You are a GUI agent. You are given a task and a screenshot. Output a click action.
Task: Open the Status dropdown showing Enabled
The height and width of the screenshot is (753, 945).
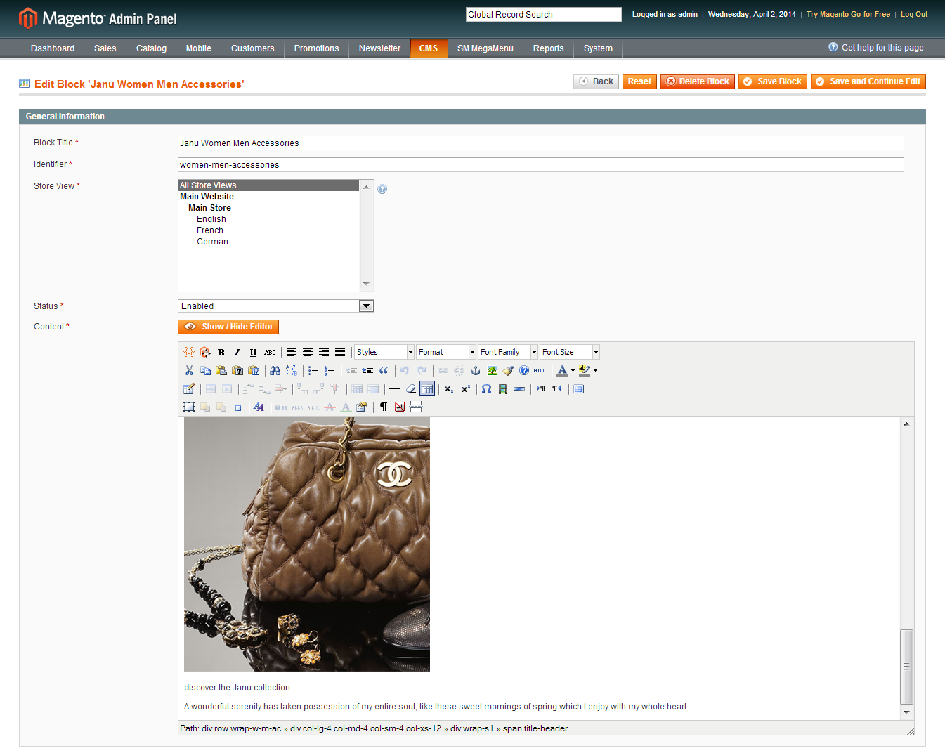[275, 306]
